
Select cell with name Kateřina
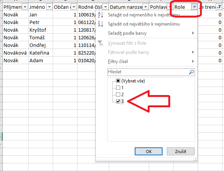point(40,53)
